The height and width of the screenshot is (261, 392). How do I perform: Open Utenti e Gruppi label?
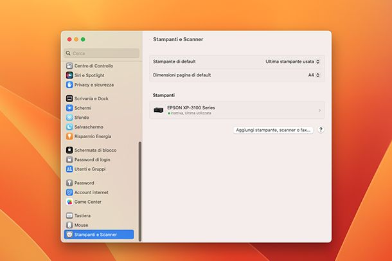pos(90,169)
